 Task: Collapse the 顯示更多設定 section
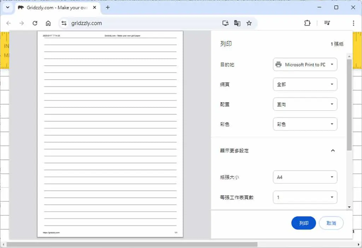pos(333,150)
